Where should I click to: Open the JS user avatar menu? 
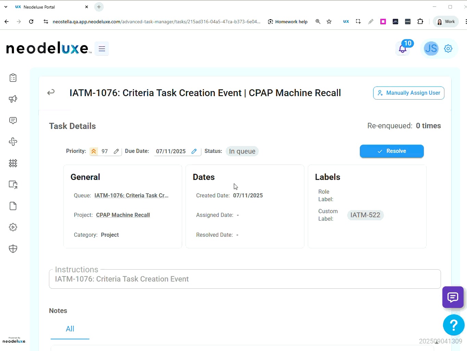(431, 49)
